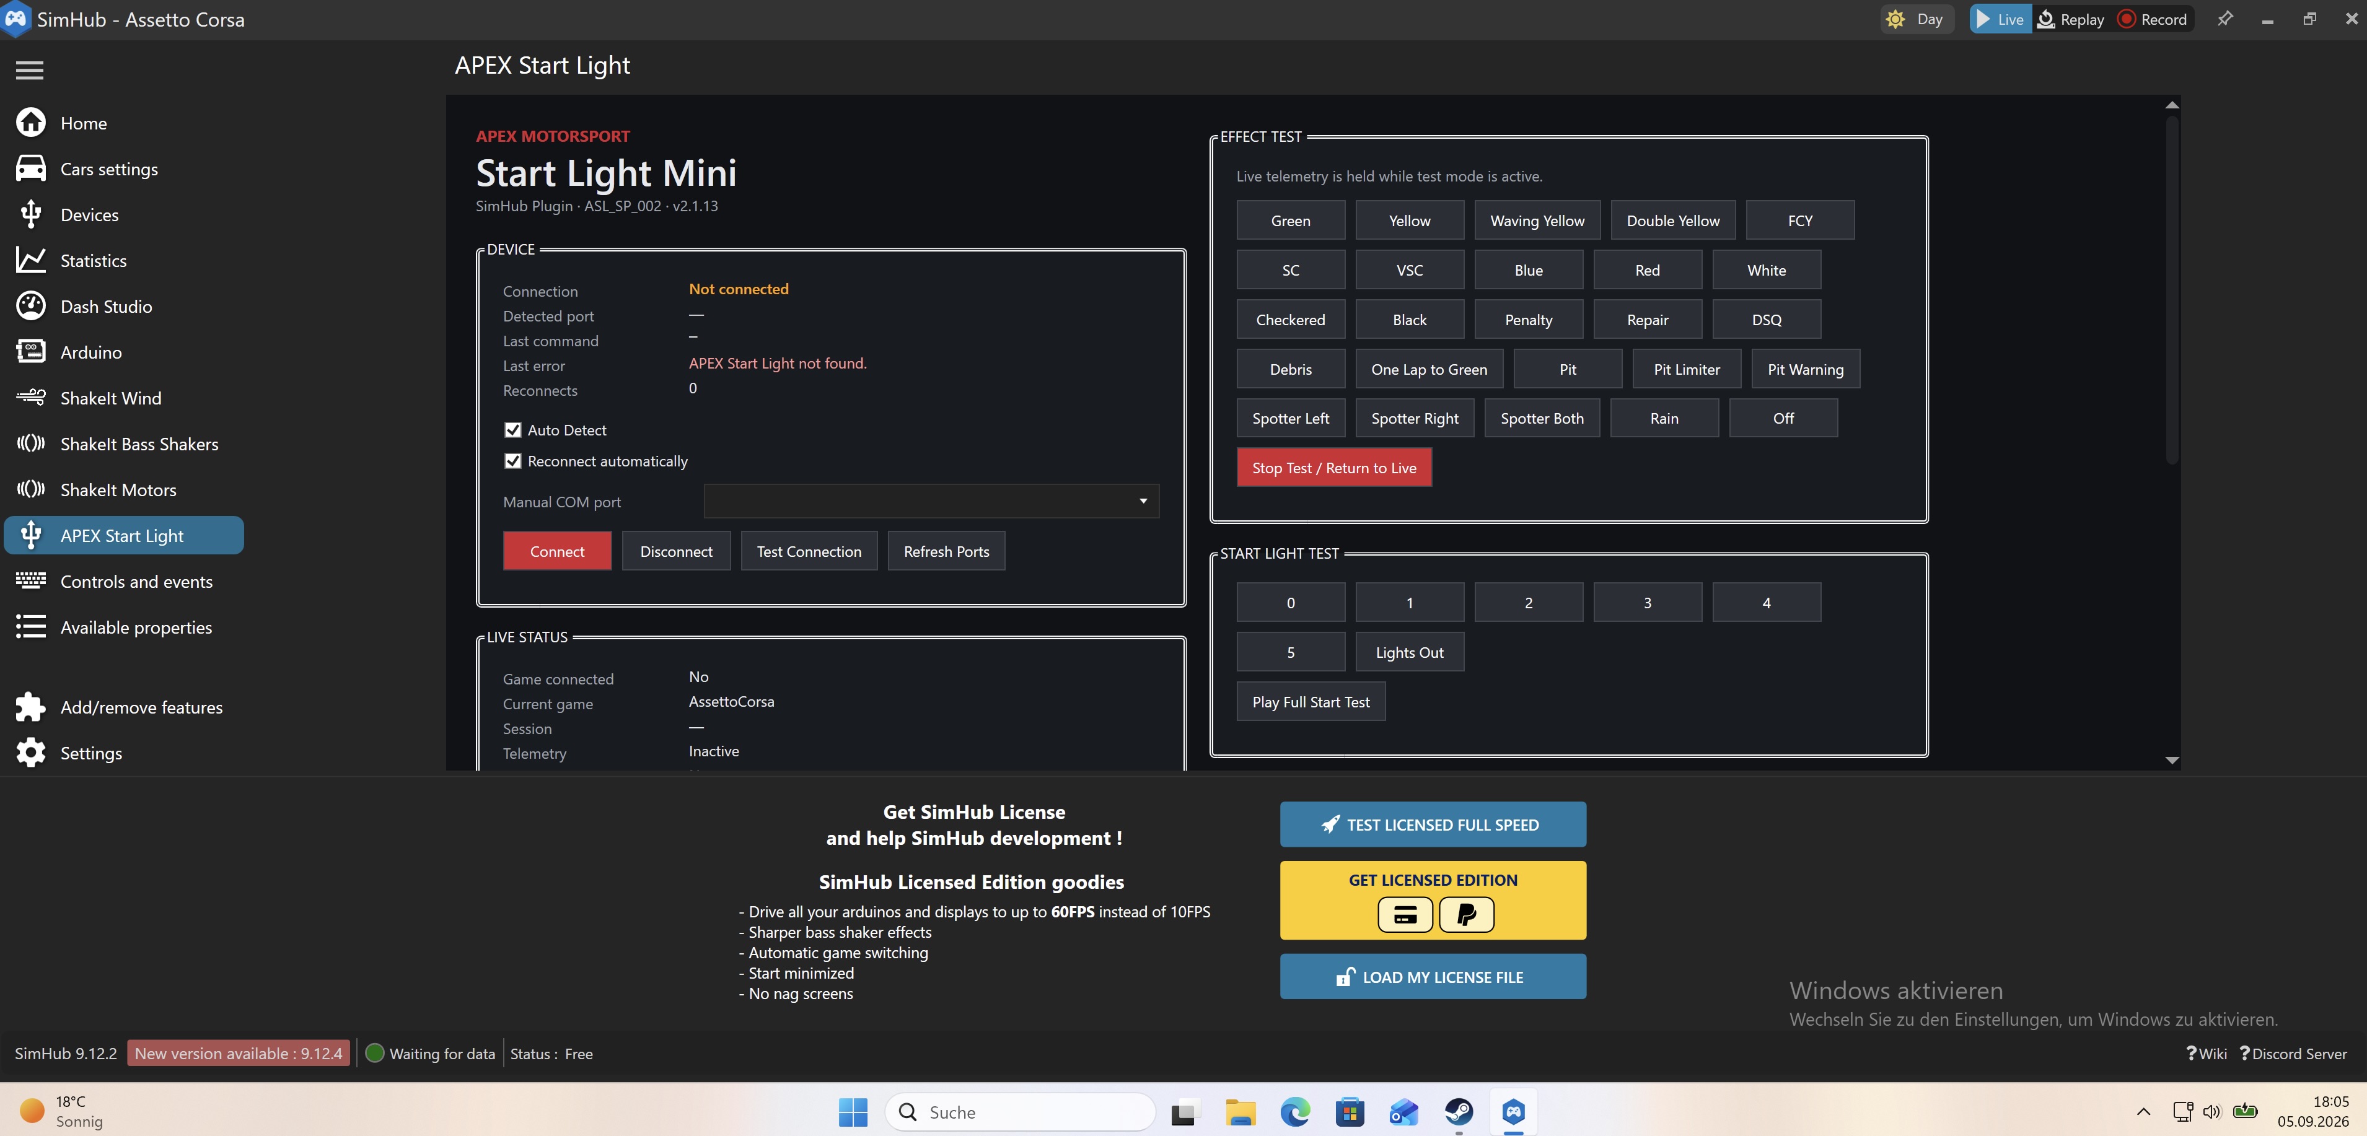Open Dash Studio from the sidebar
Screen dimensions: 2367x1136
[106, 306]
